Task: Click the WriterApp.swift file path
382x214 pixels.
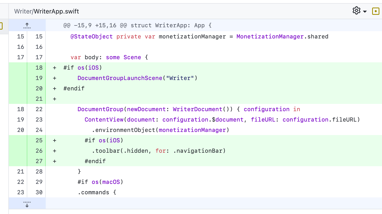Action: pyautogui.click(x=47, y=11)
